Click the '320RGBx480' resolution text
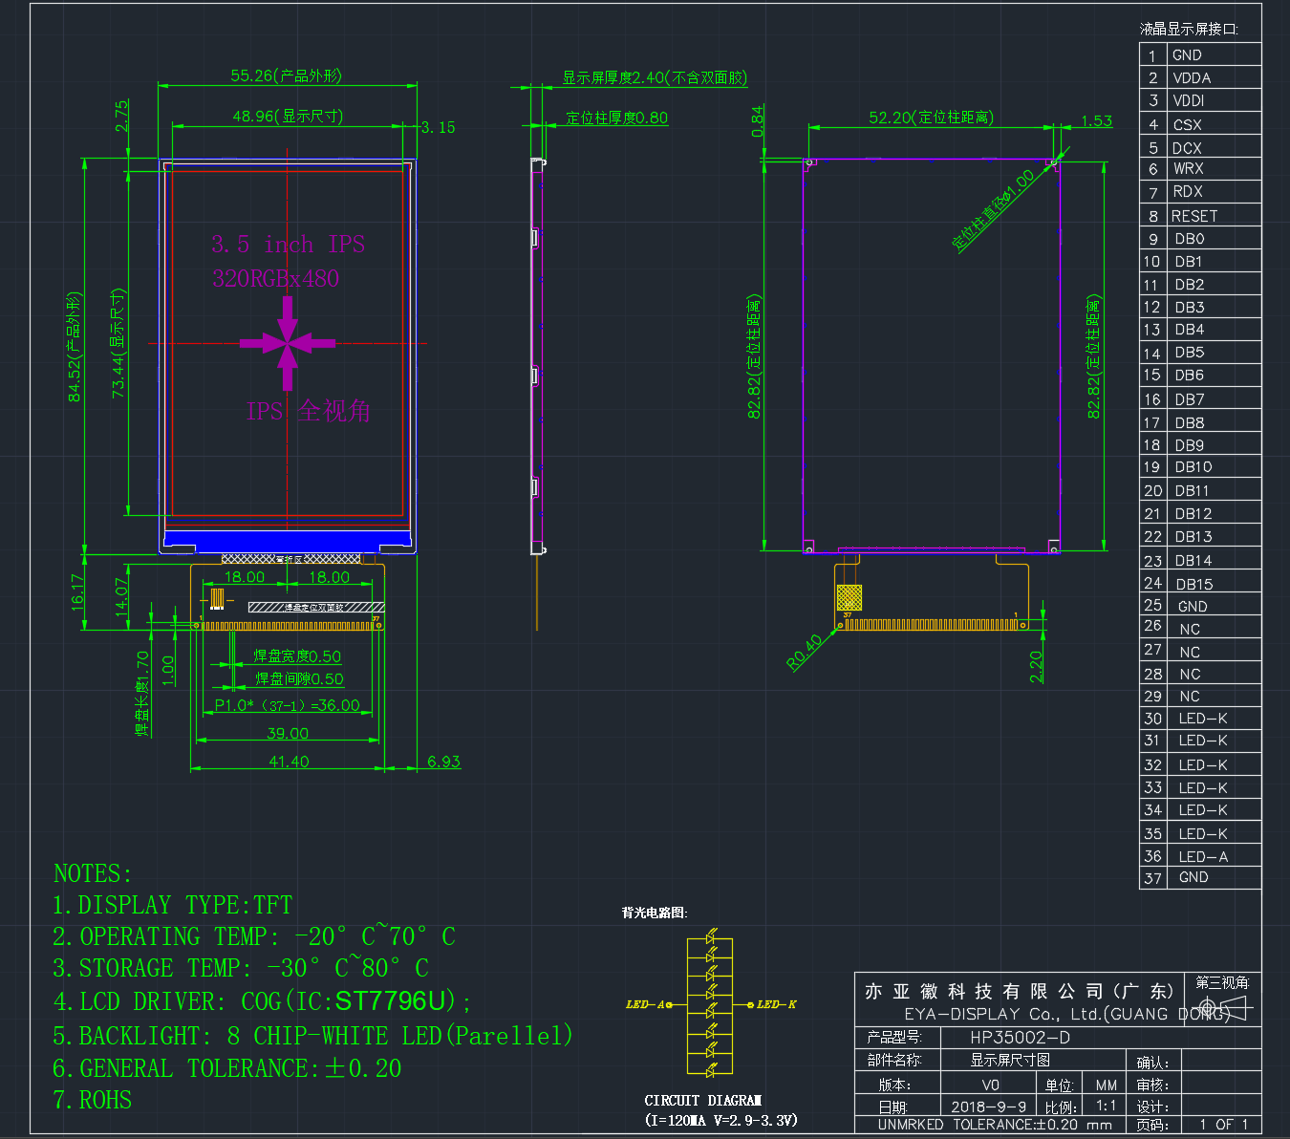1290x1139 pixels. 275,278
